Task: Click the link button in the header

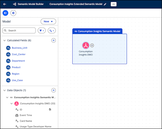Action: [113, 4]
